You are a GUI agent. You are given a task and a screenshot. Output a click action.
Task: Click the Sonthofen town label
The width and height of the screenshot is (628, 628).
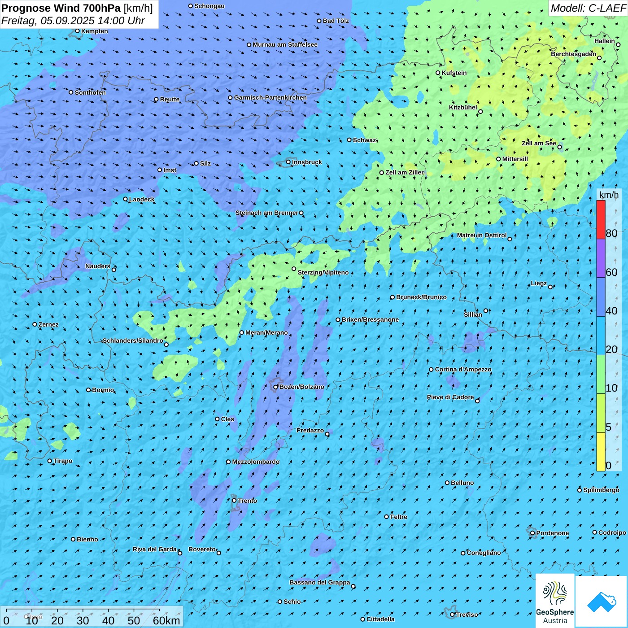coord(90,92)
